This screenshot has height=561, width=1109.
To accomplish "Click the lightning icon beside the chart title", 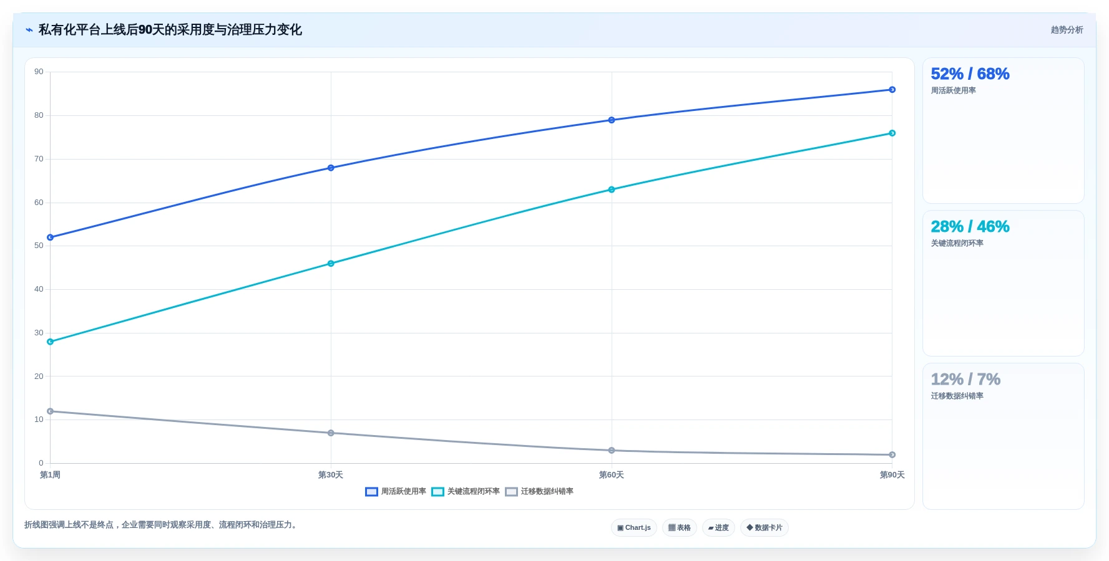I will (29, 30).
